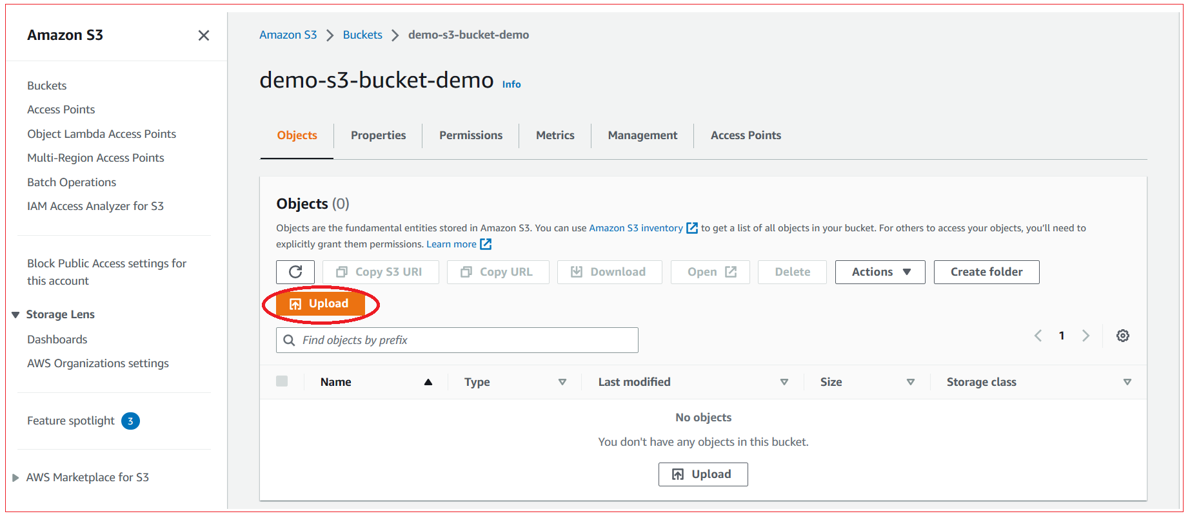Go to next page of objects
The image size is (1190, 516).
click(x=1086, y=336)
